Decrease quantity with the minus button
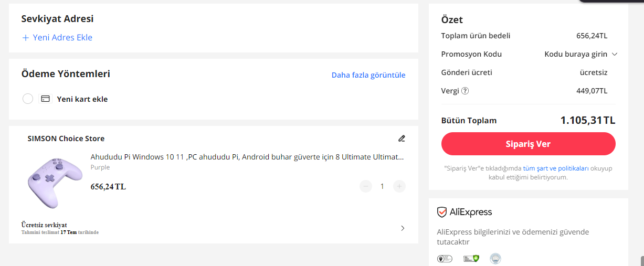The height and width of the screenshot is (266, 644). click(x=366, y=186)
